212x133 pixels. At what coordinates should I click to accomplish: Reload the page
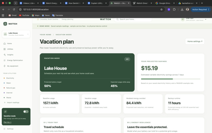[14, 9]
